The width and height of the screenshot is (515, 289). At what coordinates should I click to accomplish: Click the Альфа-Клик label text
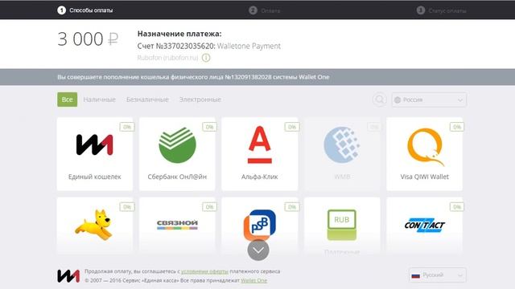[x=259, y=177]
